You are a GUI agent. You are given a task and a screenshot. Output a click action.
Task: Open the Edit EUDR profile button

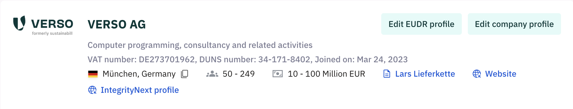click(421, 24)
